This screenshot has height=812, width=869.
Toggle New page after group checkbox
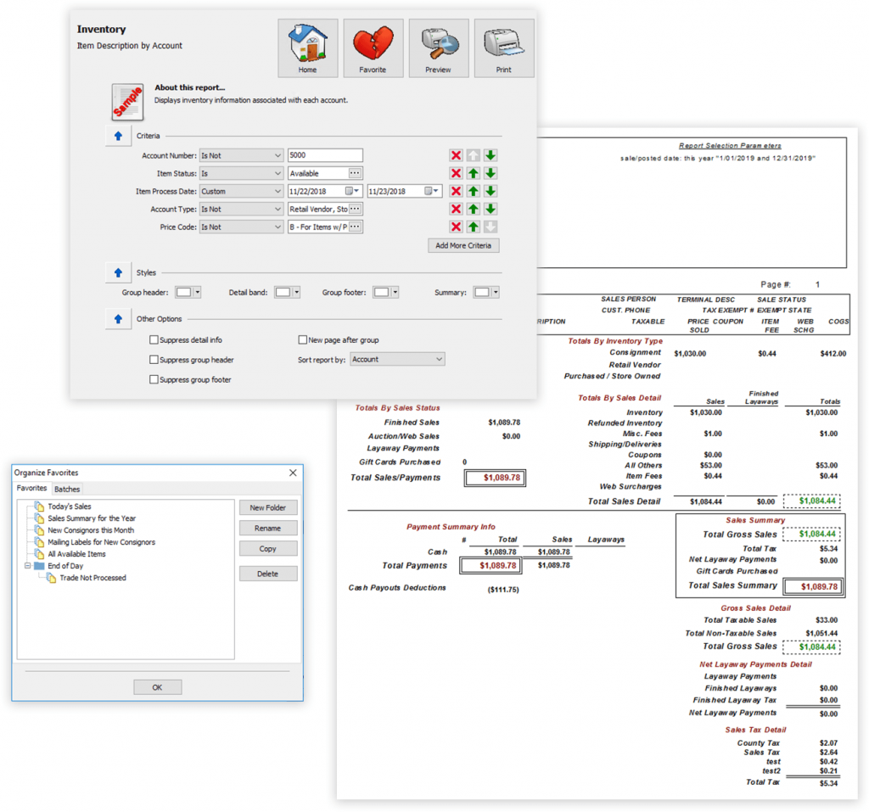click(302, 340)
